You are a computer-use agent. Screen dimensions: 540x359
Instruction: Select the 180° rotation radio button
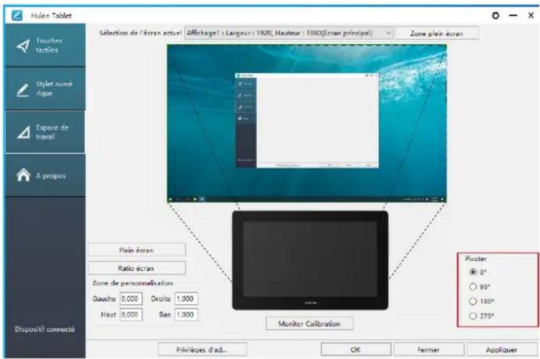[x=473, y=301]
